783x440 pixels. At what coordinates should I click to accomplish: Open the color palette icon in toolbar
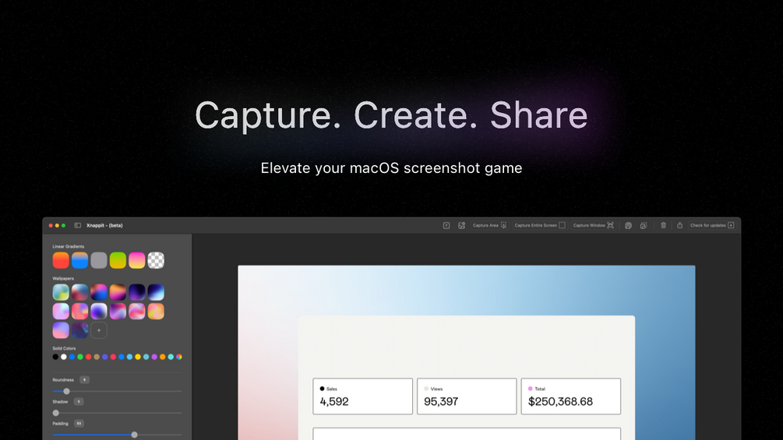(628, 226)
